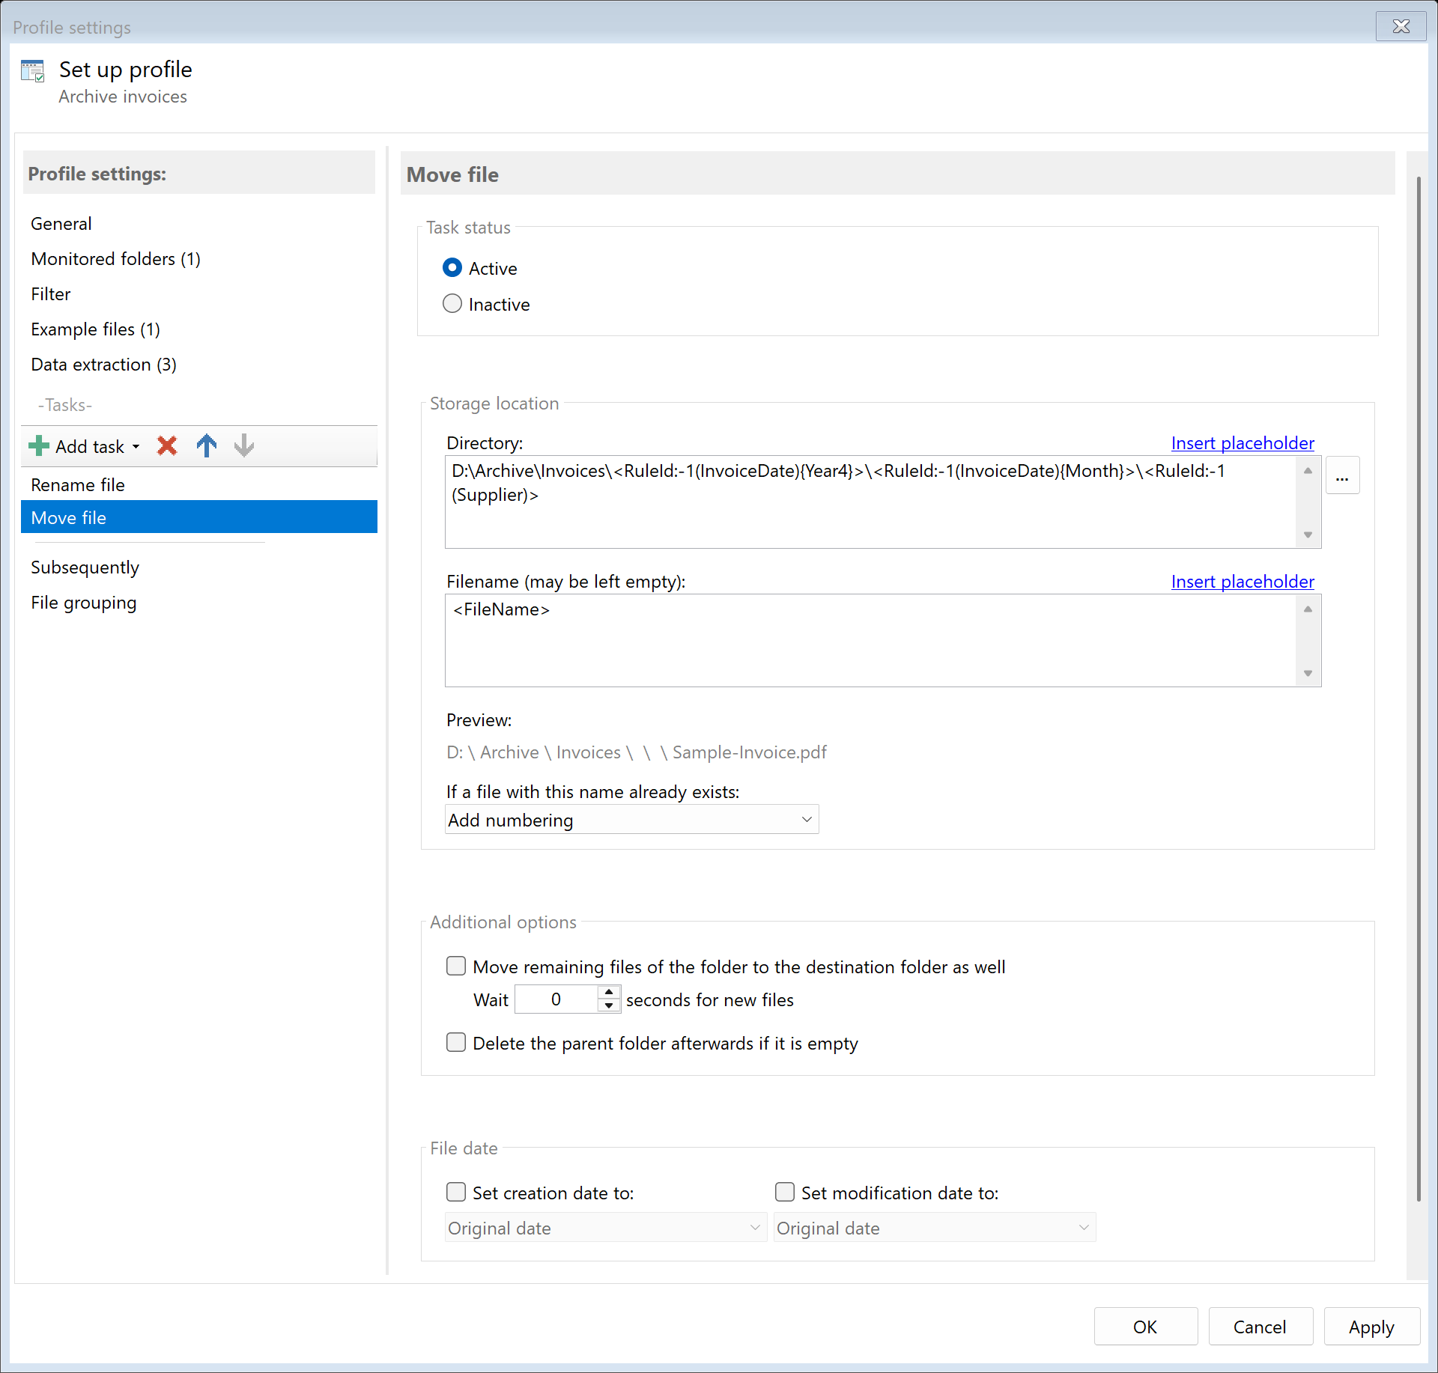Apply the profile changes
The width and height of the screenshot is (1438, 1373).
click(x=1371, y=1326)
